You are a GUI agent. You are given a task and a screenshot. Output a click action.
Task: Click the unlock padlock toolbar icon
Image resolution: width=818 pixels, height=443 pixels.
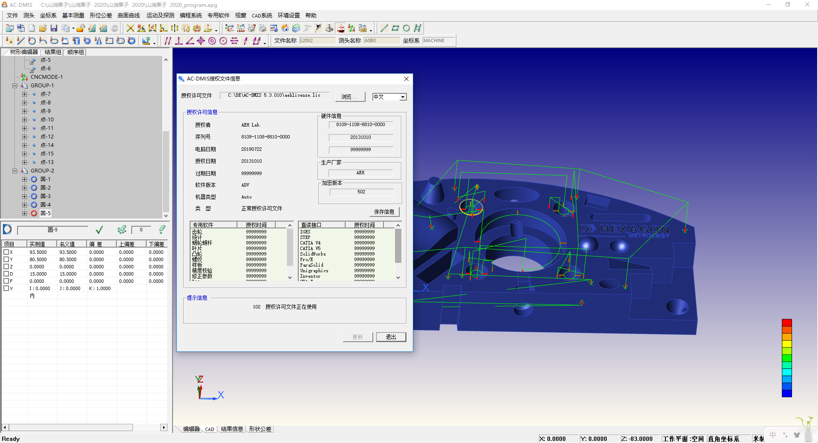tap(81, 28)
